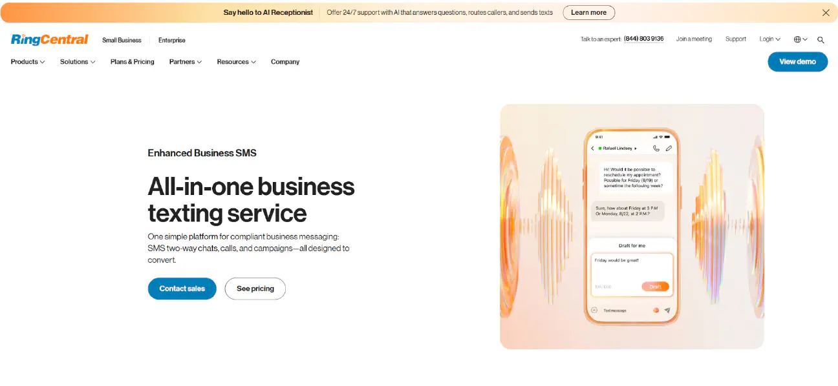The width and height of the screenshot is (838, 386).
Task: Go to Plans & Pricing
Action: pos(133,62)
